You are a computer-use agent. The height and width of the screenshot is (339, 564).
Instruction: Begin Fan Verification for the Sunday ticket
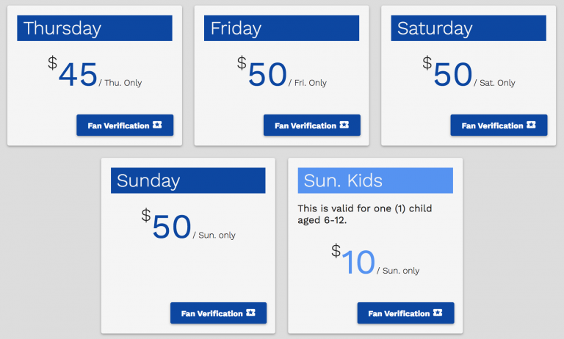pos(218,313)
